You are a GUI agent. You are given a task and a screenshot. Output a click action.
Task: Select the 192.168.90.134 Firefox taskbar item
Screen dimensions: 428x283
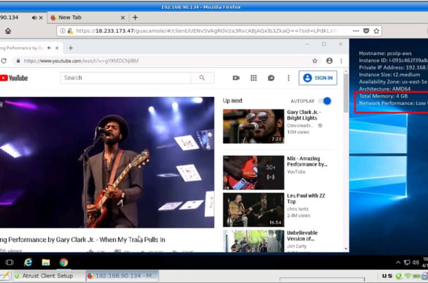122,276
